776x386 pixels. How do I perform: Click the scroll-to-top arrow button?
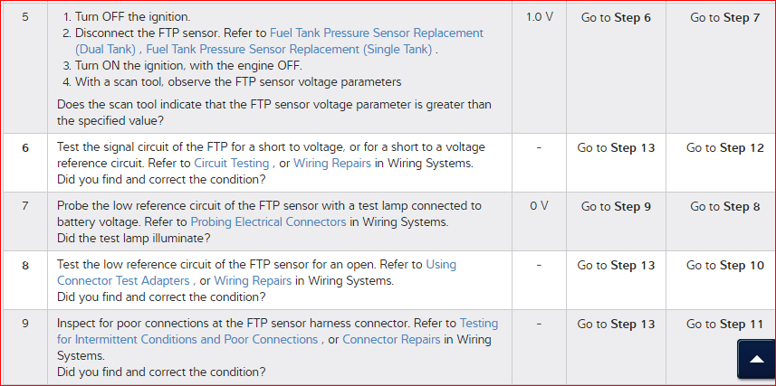coord(757,359)
